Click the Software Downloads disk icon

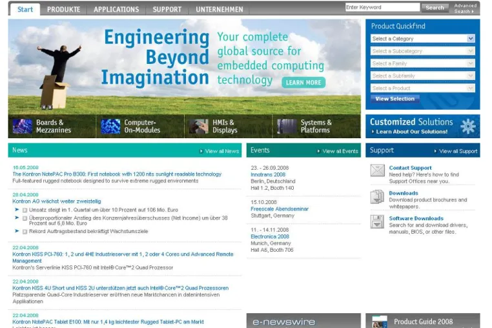pos(377,221)
